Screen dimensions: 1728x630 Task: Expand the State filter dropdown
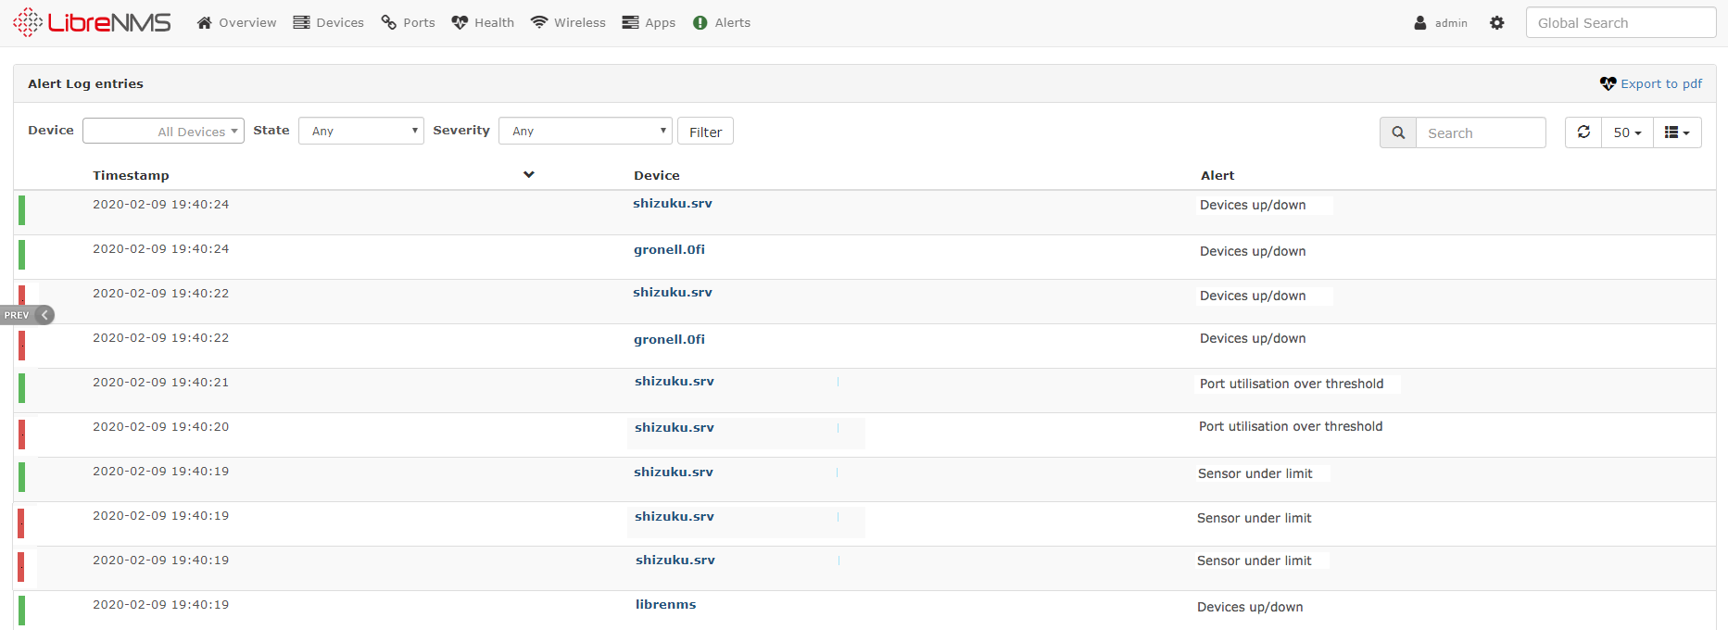click(360, 132)
